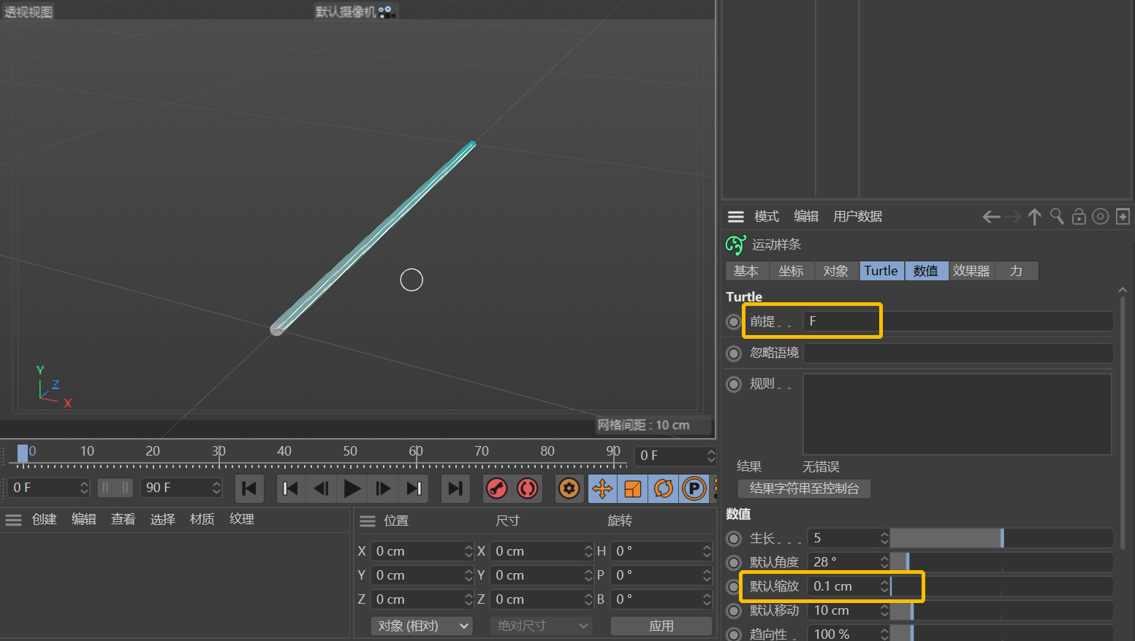
Task: Step back to the previous frame
Action: tap(321, 488)
